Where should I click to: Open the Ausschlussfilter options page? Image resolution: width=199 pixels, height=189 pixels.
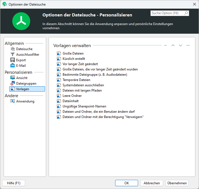(x=28, y=55)
